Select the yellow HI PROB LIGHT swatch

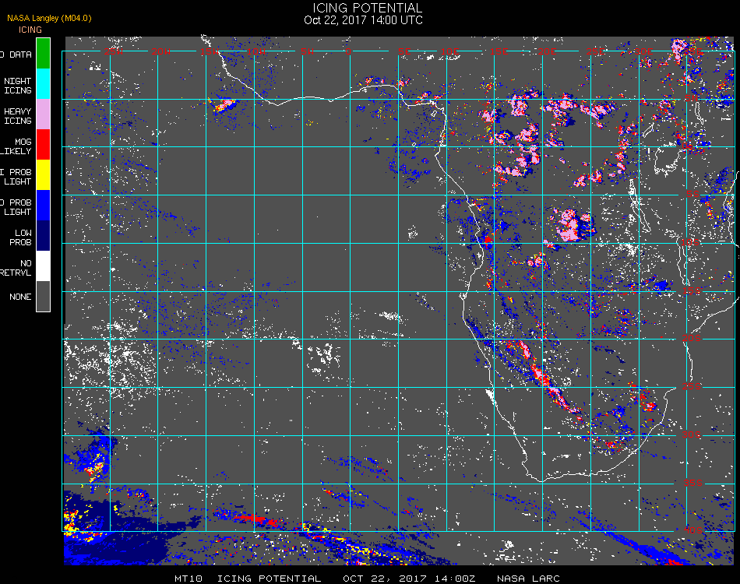[43, 175]
